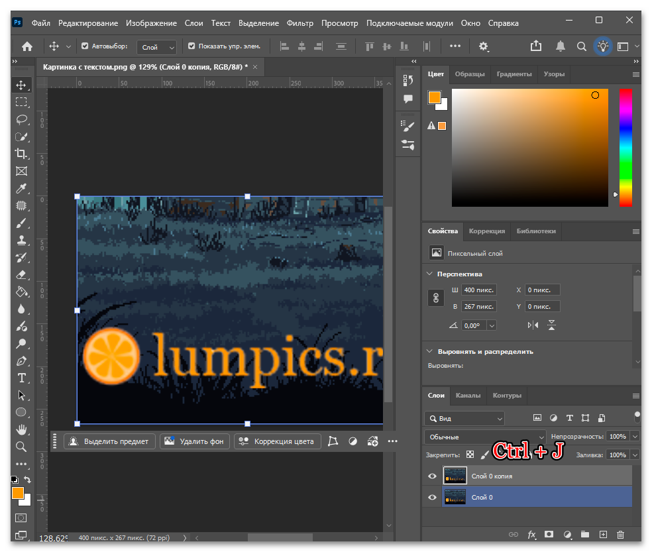The width and height of the screenshot is (652, 552).
Task: Swap foreground and background colors
Action: (27, 479)
